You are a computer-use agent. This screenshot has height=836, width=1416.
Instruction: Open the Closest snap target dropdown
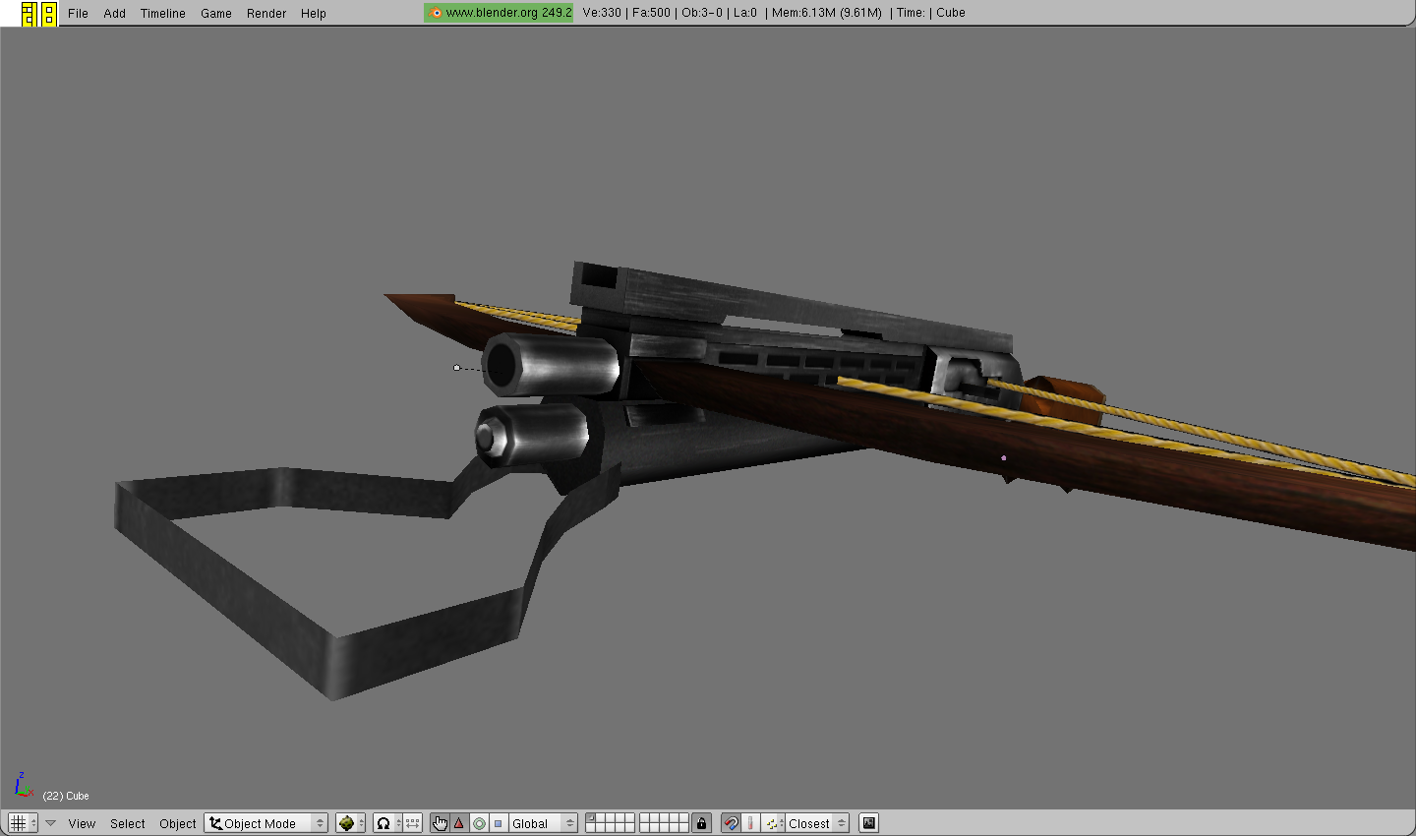(x=816, y=823)
